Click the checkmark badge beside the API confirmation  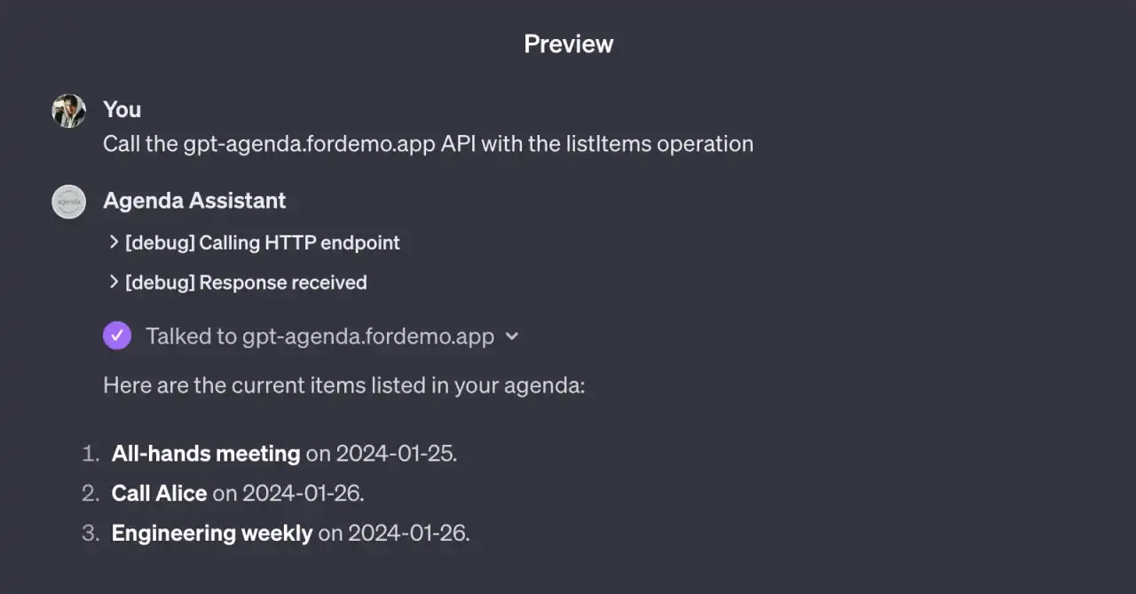pos(117,336)
